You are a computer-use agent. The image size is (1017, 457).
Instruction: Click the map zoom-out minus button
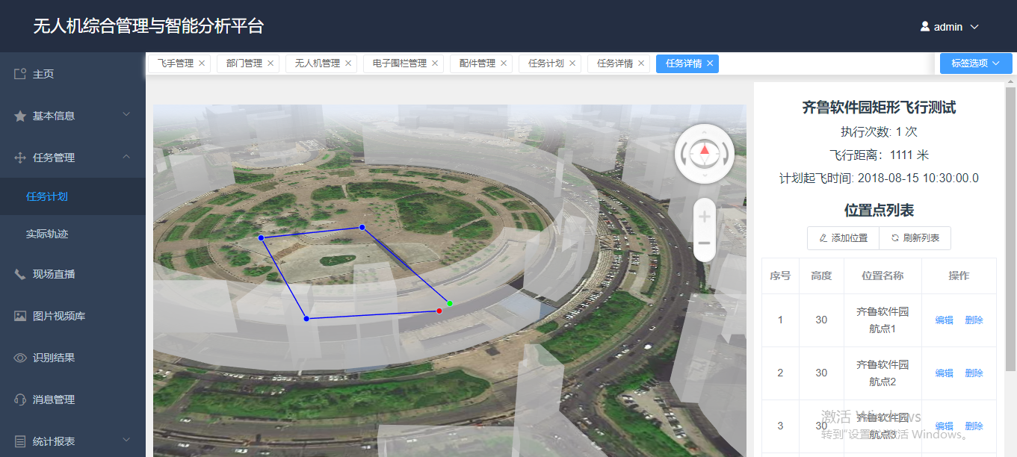coord(704,243)
